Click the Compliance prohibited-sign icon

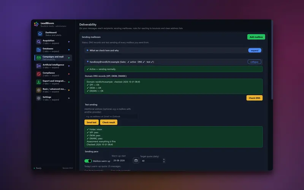coord(39,74)
